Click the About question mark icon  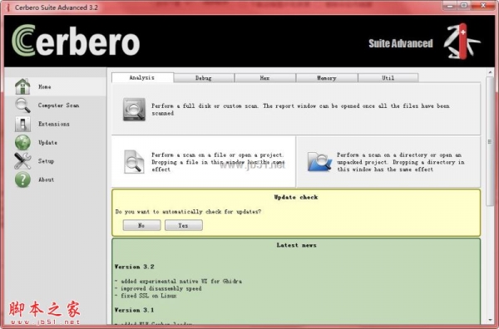pos(22,179)
